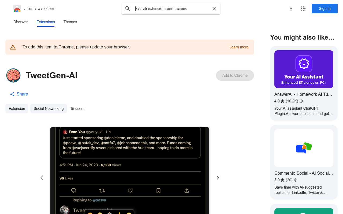Click the info icon beside Commento.Social rating

pos(296,180)
